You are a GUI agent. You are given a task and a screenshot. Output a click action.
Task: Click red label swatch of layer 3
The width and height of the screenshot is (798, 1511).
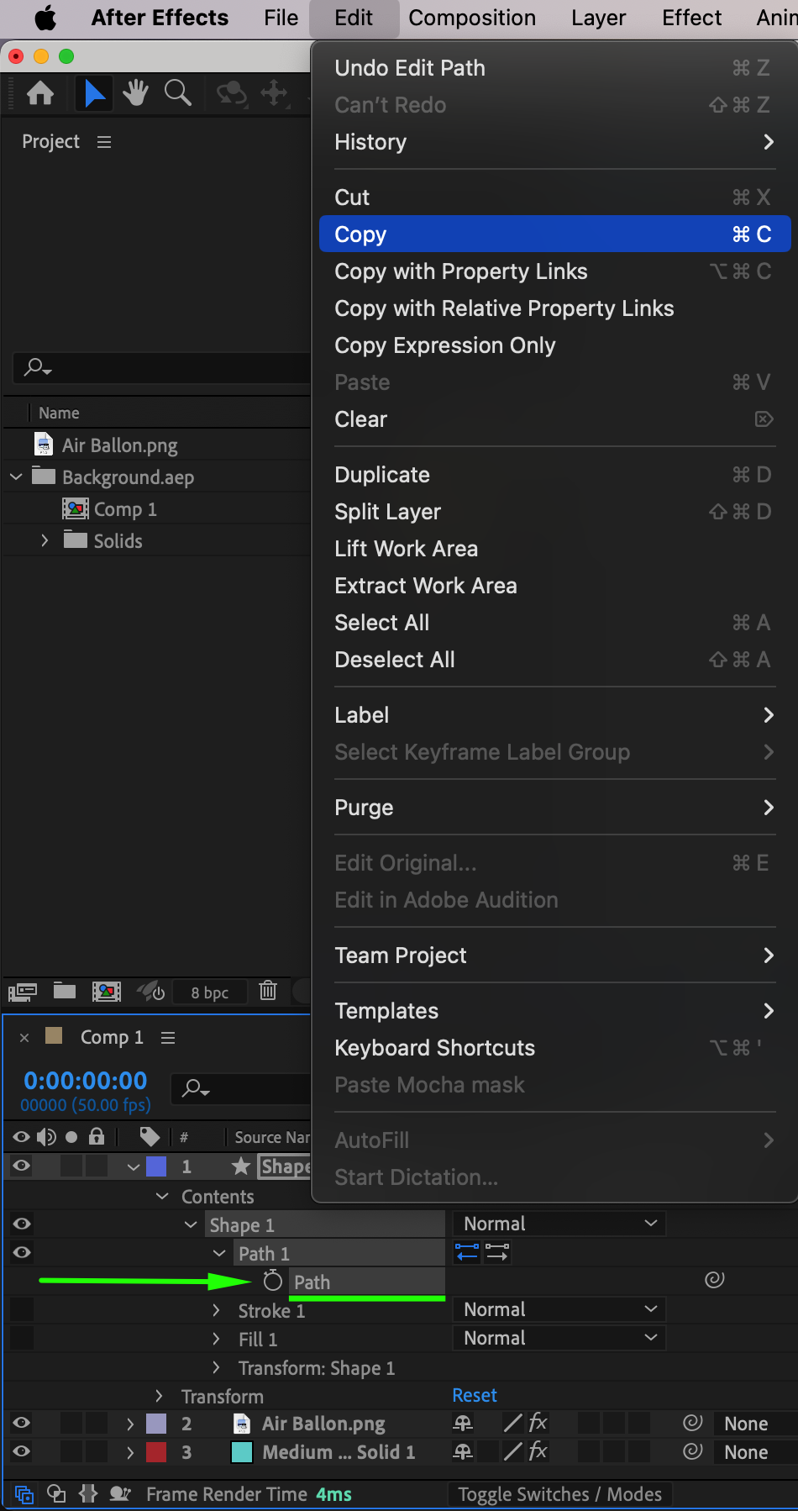pyautogui.click(x=156, y=1451)
